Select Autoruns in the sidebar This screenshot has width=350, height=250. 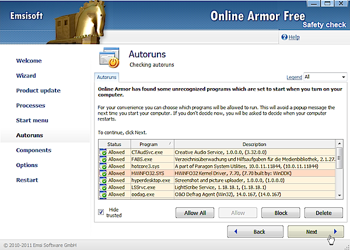(x=30, y=135)
